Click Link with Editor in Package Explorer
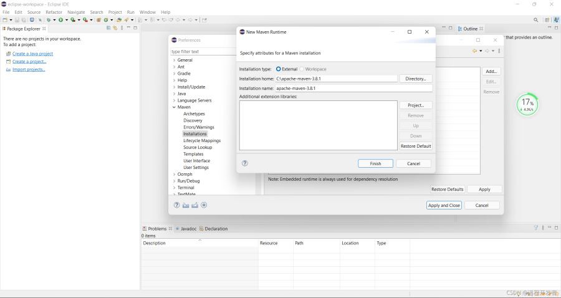Screen dimensions: 561x298 click(115, 28)
